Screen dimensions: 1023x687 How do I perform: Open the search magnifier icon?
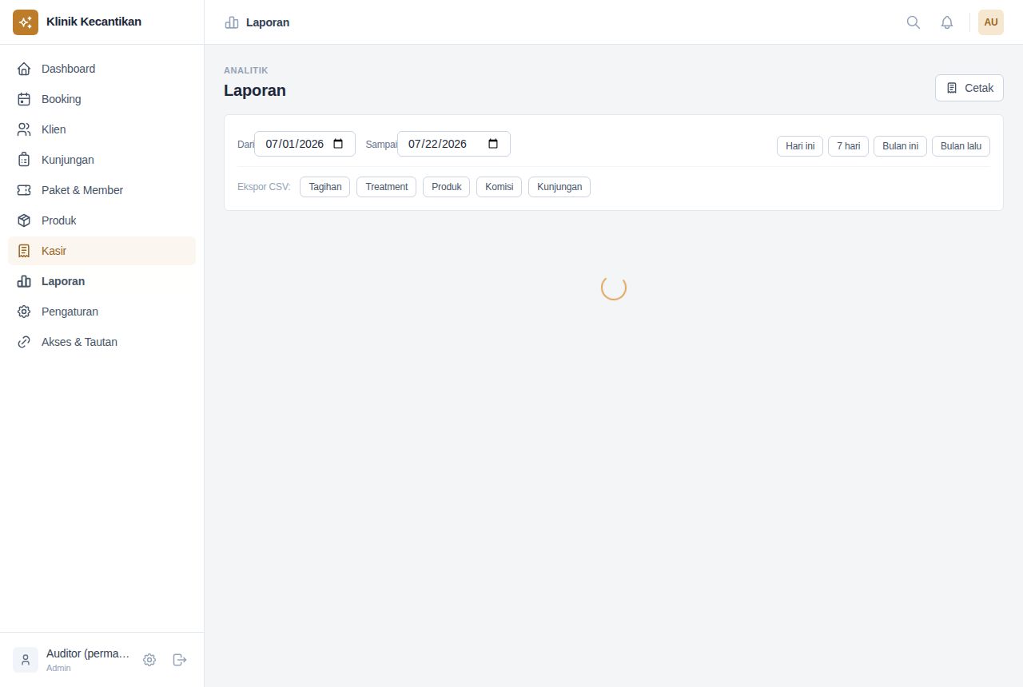point(914,22)
